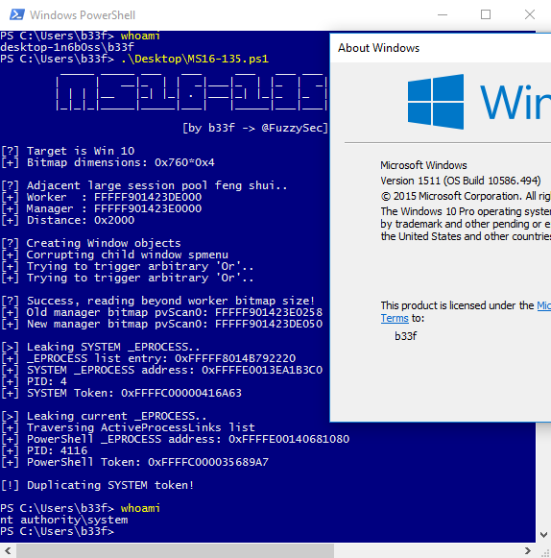Screen dimensions: 551x558
Task: Minimize the Windows PowerShell window
Action: [x=443, y=14]
